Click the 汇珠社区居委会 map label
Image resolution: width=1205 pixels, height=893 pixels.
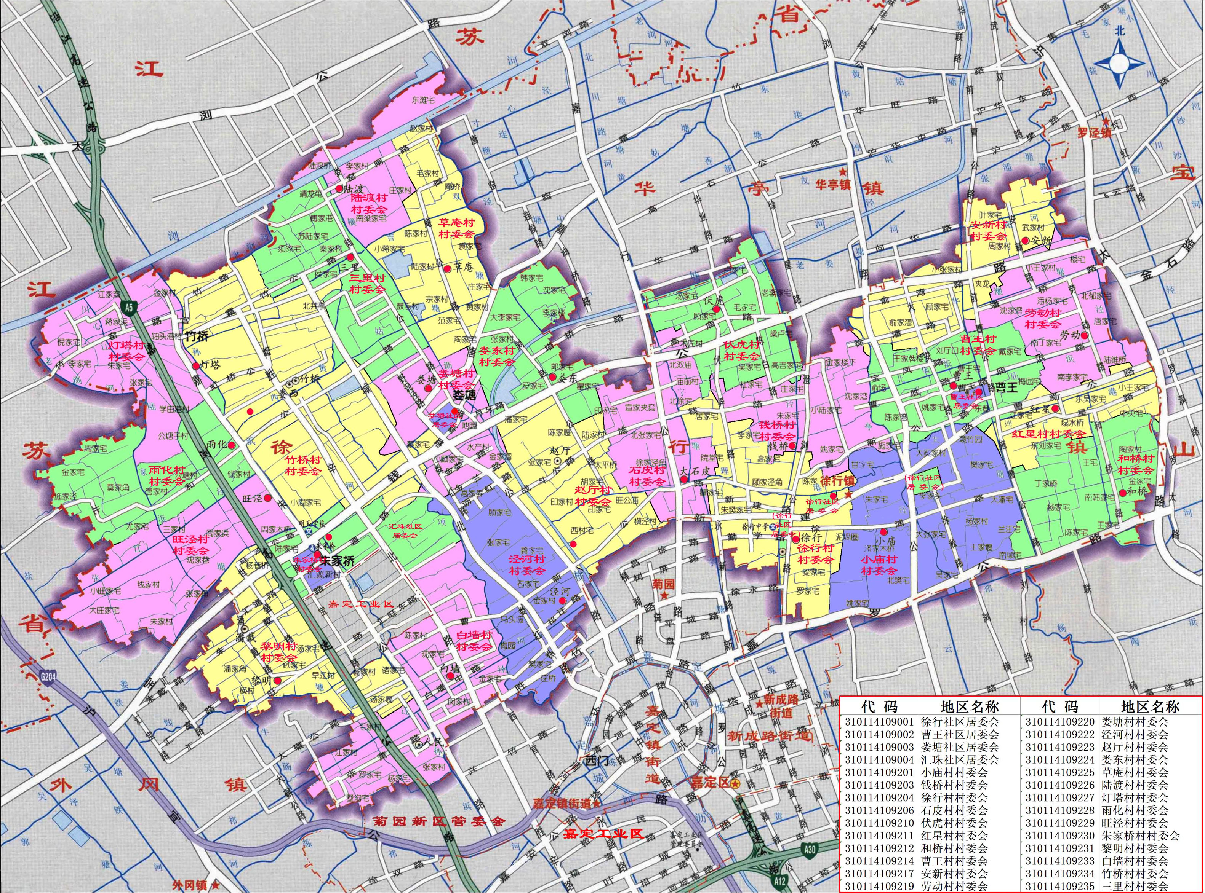click(x=405, y=530)
